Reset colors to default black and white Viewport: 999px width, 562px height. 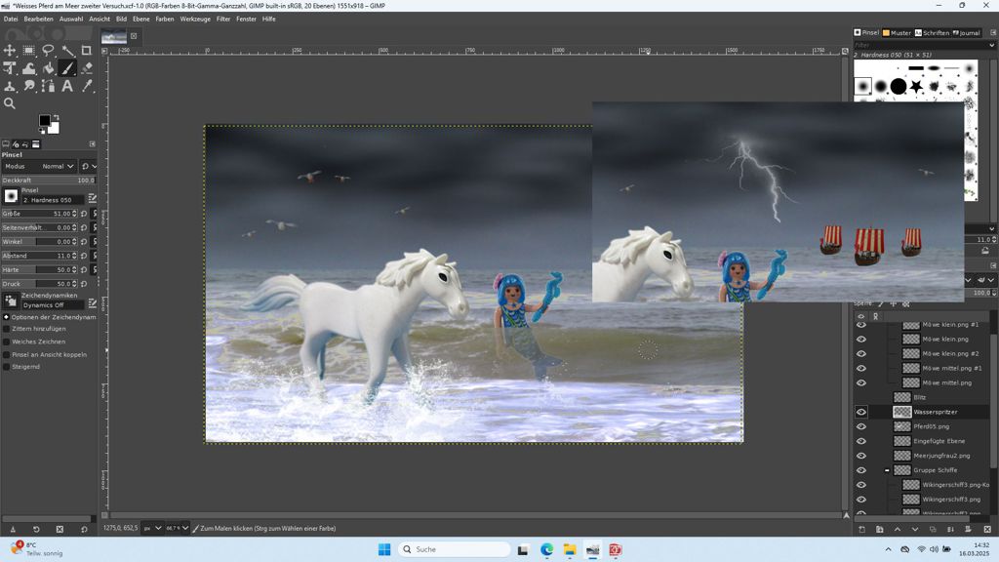click(x=42, y=131)
